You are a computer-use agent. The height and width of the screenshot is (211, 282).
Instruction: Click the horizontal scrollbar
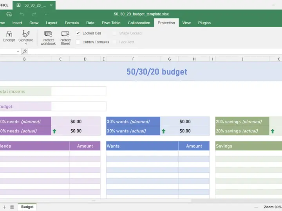tap(95, 200)
